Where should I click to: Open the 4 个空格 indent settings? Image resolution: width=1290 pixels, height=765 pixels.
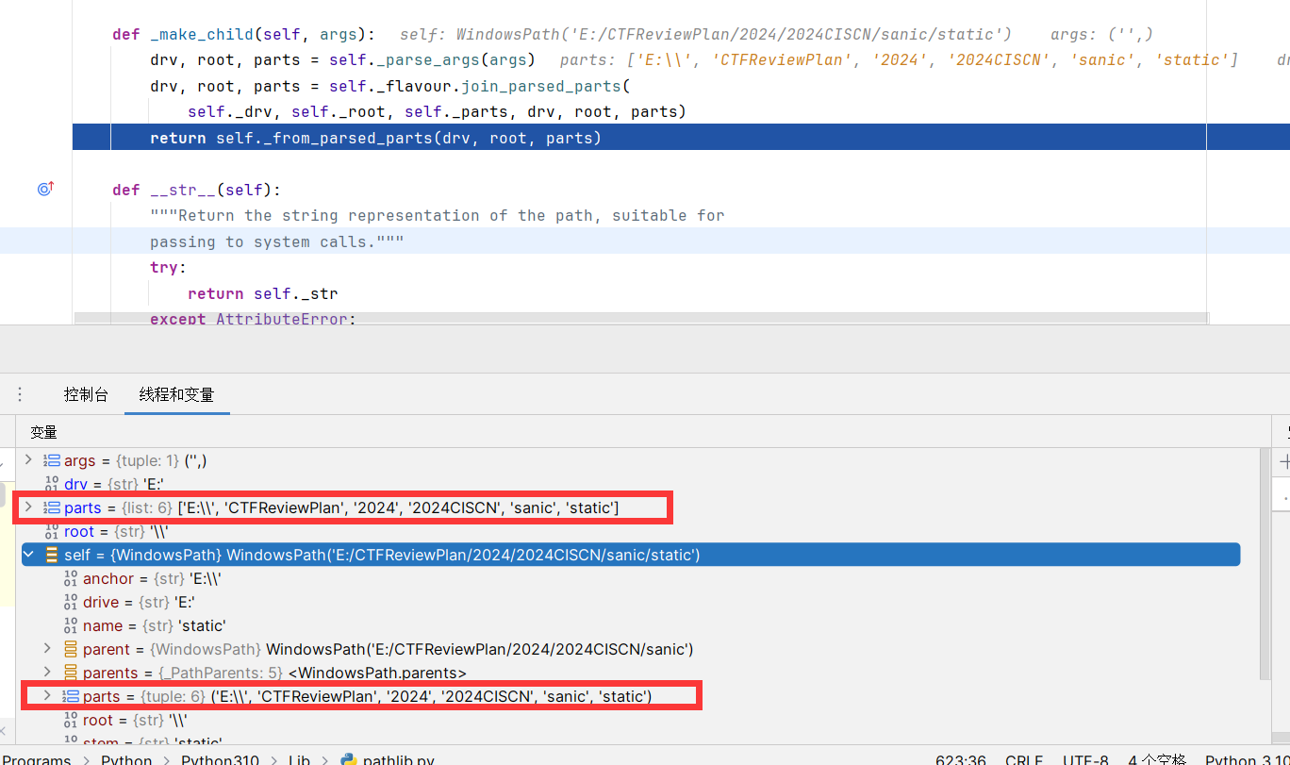click(x=1157, y=759)
